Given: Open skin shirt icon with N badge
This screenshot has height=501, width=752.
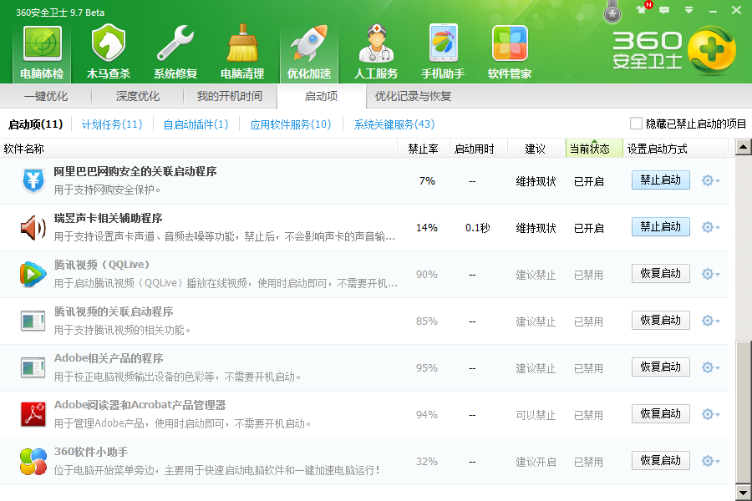Looking at the screenshot, I should tap(642, 8).
